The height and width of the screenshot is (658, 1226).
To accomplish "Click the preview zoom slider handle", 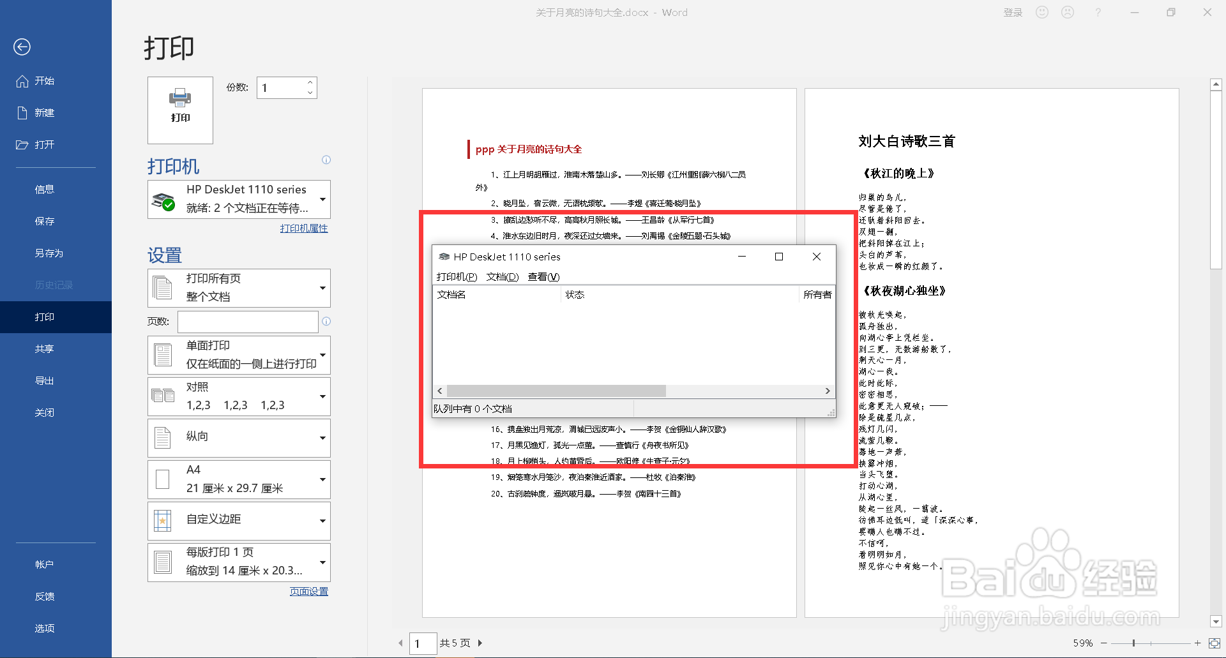I will (x=1133, y=643).
